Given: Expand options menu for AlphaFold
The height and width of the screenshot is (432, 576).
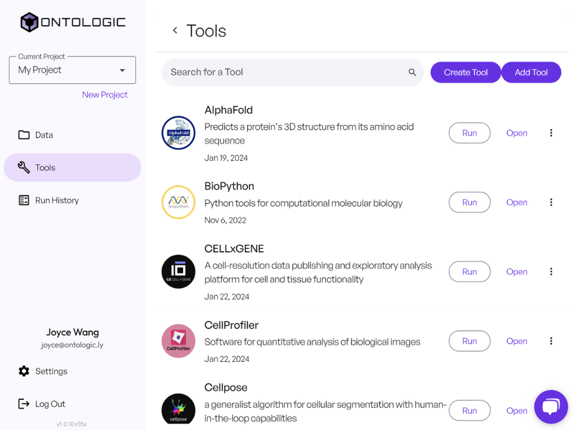Looking at the screenshot, I should point(551,132).
